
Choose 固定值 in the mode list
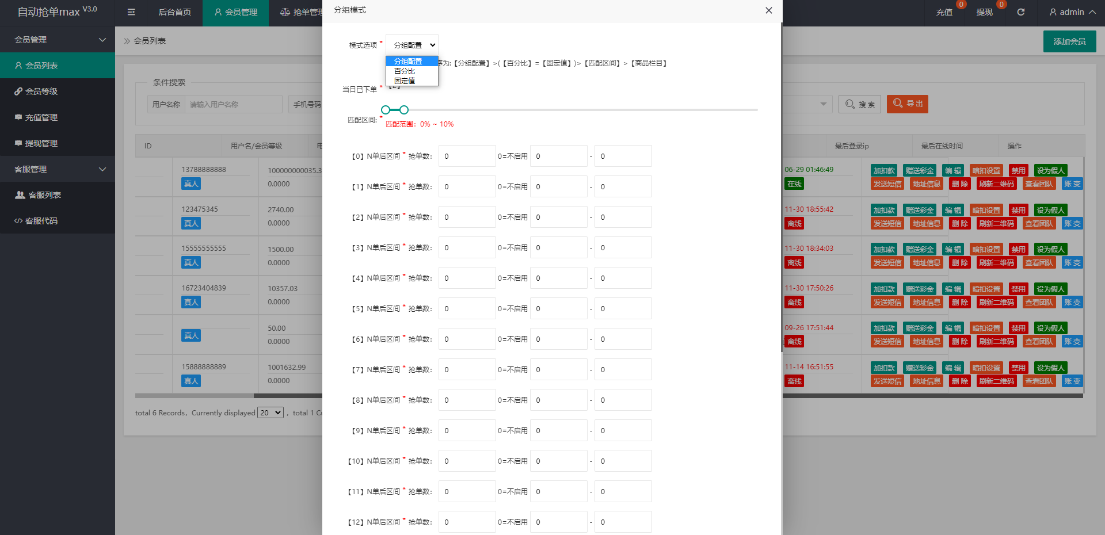tap(411, 81)
